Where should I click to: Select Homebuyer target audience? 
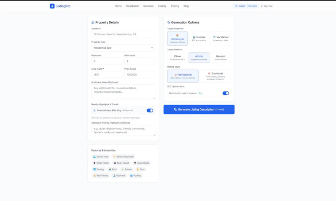pos(177,39)
